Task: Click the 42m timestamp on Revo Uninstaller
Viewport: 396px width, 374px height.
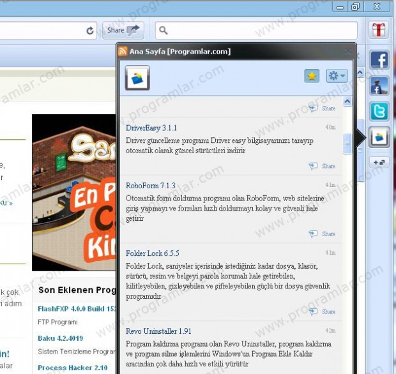Action: pos(330,331)
